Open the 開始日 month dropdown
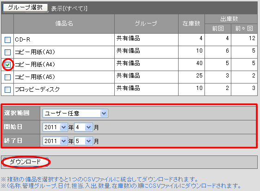 (83, 127)
